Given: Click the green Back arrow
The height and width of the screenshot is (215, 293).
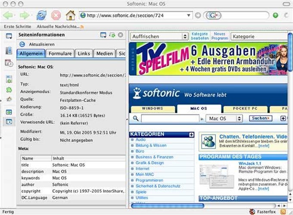Looking at the screenshot, I should click(x=8, y=15).
